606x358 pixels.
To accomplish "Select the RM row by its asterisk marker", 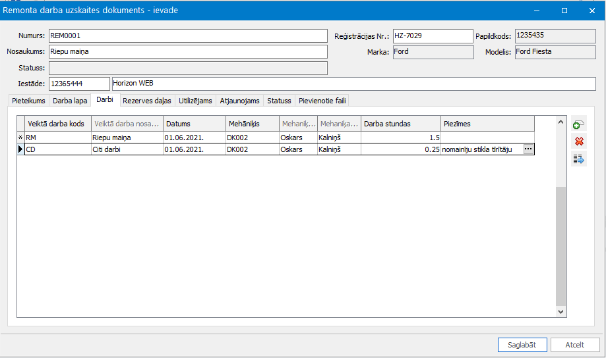I will click(x=20, y=138).
